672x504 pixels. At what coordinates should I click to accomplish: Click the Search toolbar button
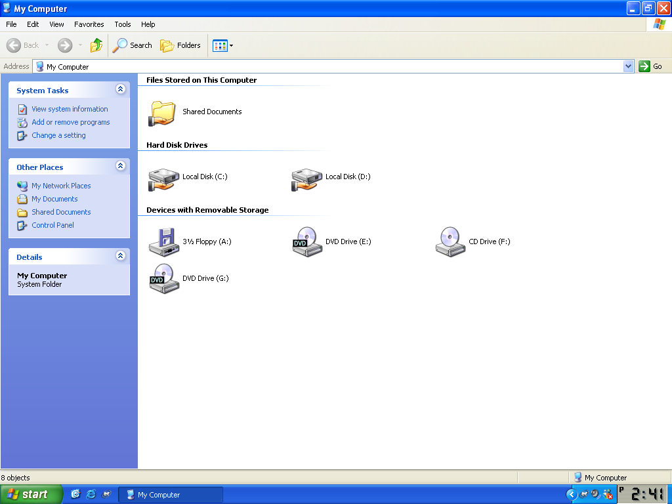[133, 45]
